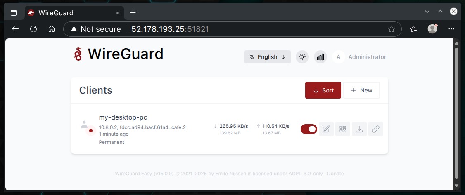Click the browser reload icon

(x=33, y=29)
